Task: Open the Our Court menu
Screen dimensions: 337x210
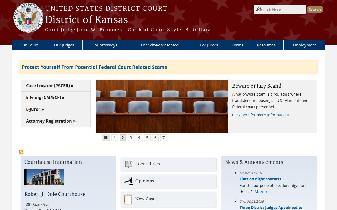Action: [29, 45]
